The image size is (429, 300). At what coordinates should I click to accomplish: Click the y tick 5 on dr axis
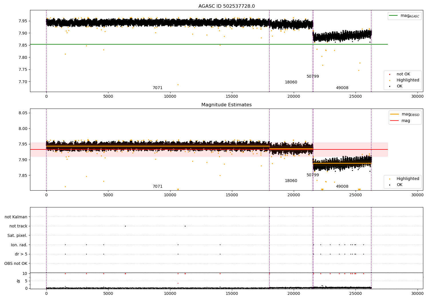pyautogui.click(x=26, y=281)
